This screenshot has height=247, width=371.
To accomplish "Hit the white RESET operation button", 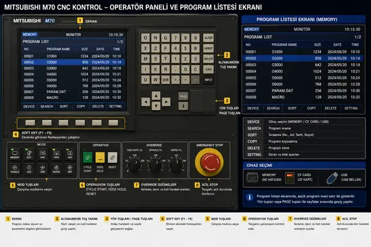I will pyautogui.click(x=113, y=157).
